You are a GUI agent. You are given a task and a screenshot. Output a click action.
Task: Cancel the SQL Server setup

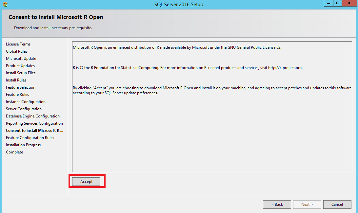tap(337, 204)
